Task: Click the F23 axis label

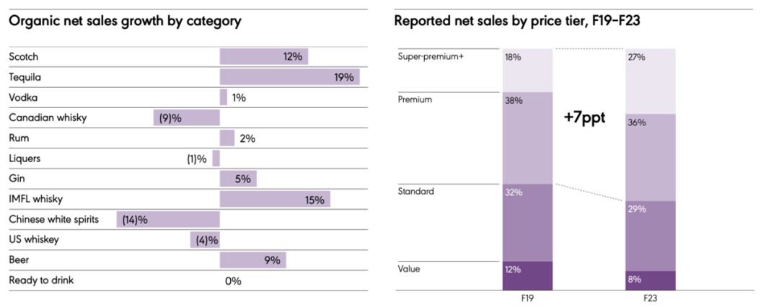Action: point(651,298)
